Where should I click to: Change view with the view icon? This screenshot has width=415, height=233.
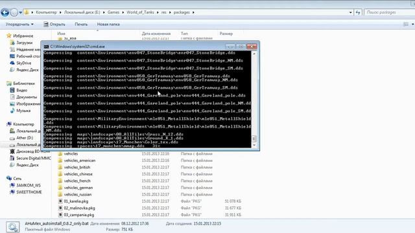click(x=406, y=25)
